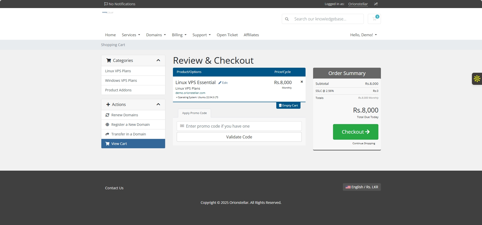Click the Orionstellar logo
The width and height of the screenshot is (482, 225).
pyautogui.click(x=108, y=12)
